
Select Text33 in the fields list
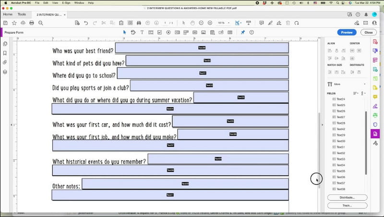coord(341,159)
